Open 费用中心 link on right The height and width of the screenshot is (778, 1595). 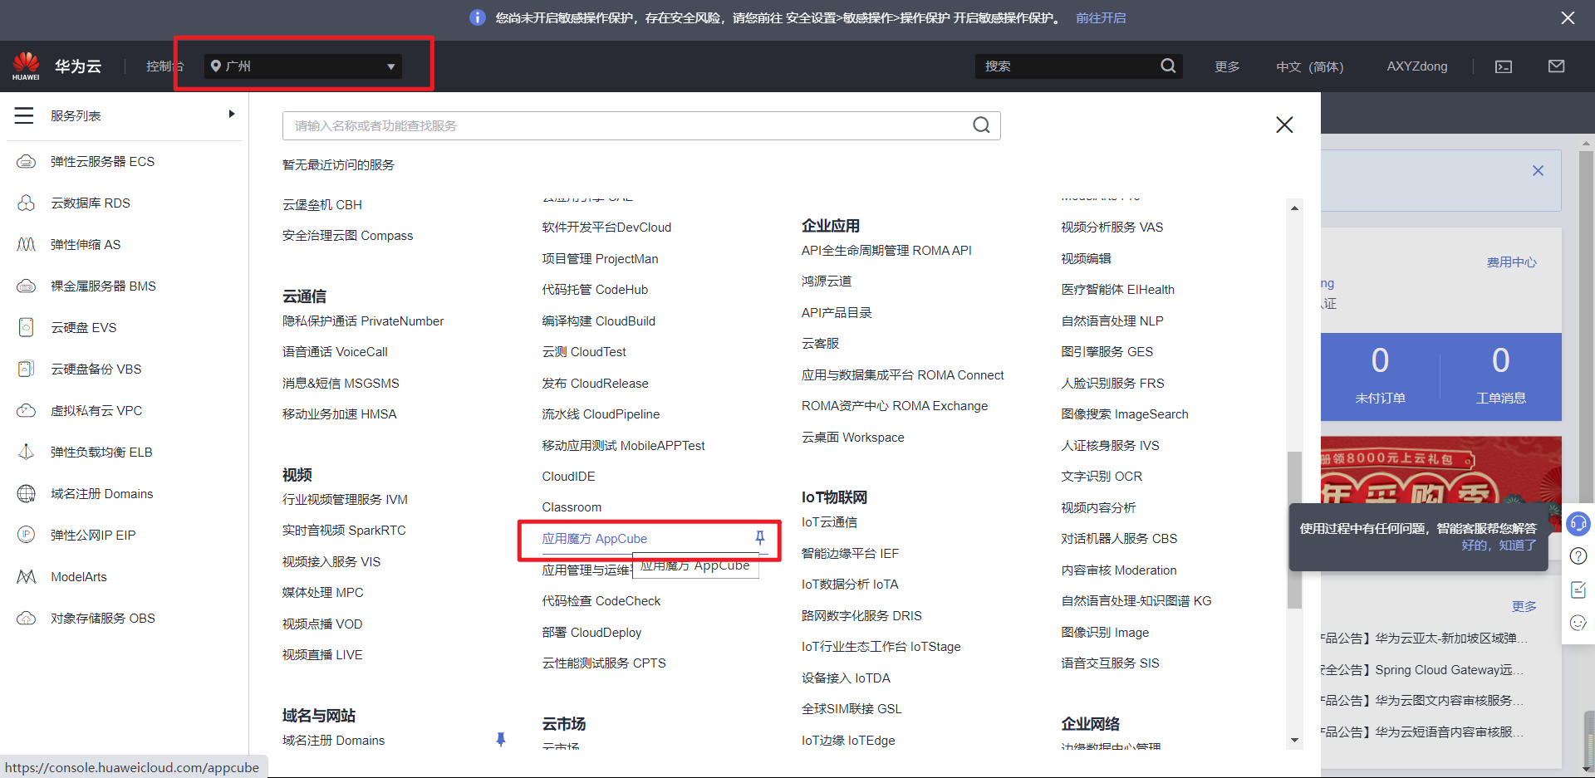click(x=1511, y=262)
